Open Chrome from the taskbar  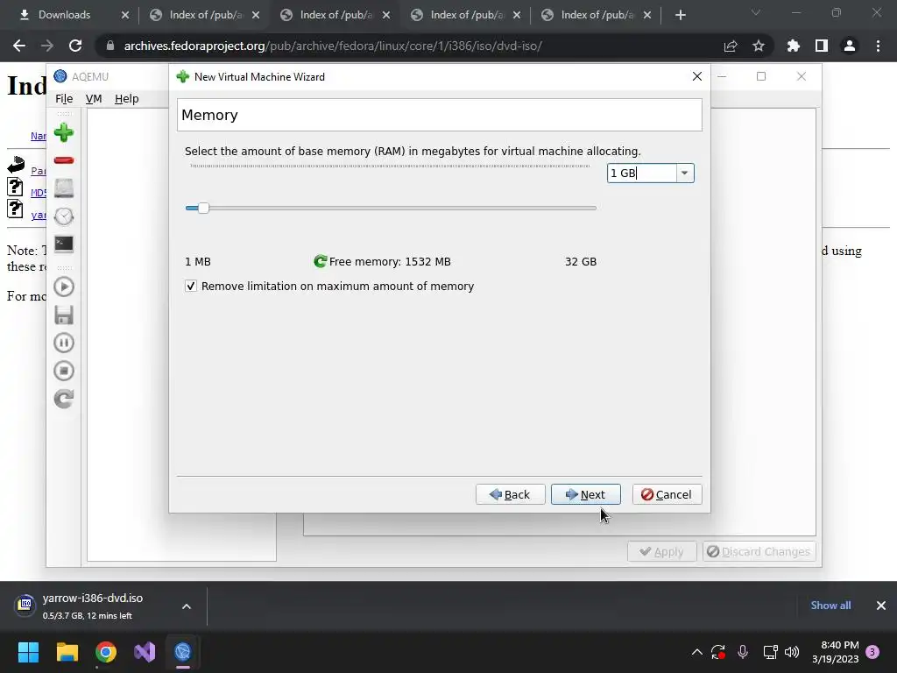tap(106, 652)
